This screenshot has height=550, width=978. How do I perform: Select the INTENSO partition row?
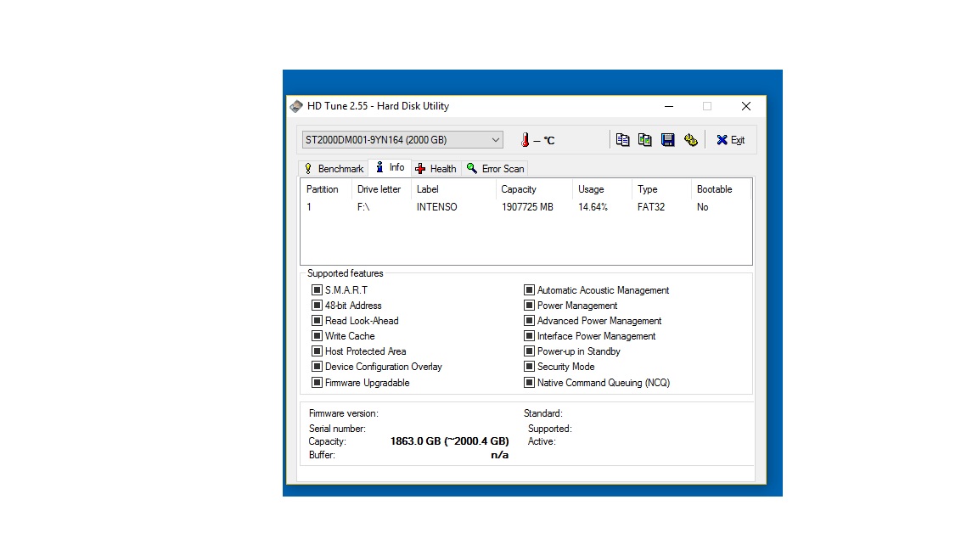pyautogui.click(x=436, y=207)
